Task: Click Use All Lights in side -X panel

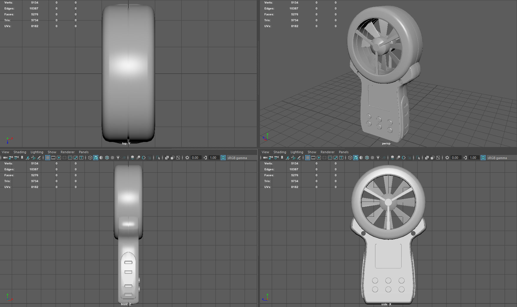Action: [378, 158]
